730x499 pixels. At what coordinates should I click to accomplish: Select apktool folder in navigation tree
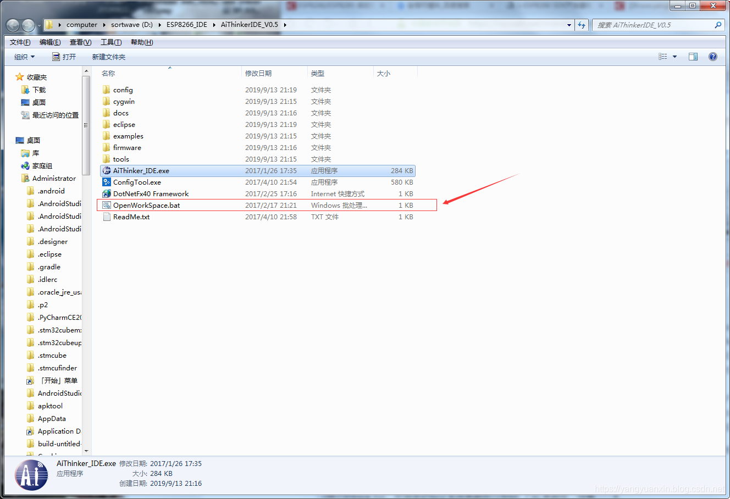click(x=50, y=406)
